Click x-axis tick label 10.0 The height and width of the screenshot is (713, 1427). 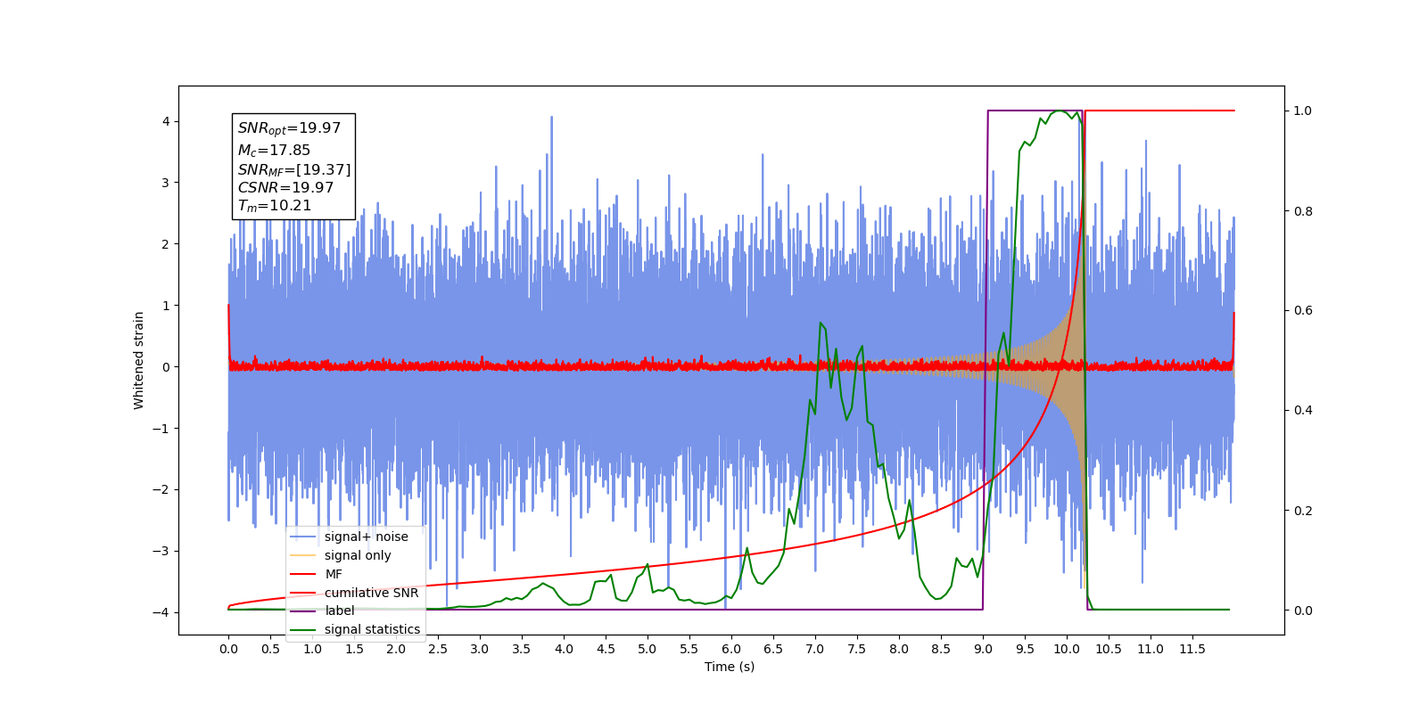pyautogui.click(x=1067, y=649)
